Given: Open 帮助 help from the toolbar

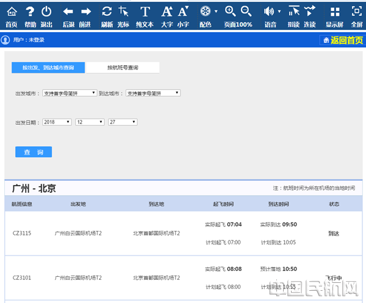Looking at the screenshot, I should [x=30, y=12].
